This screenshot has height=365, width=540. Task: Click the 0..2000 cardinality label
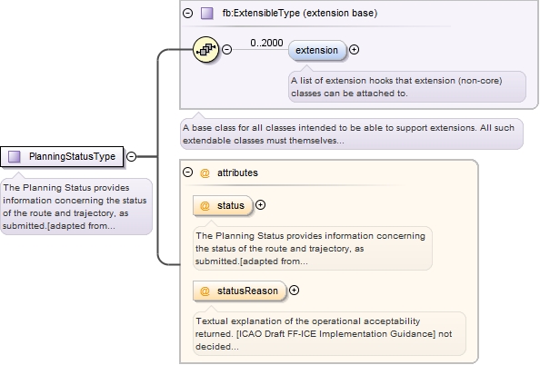click(267, 43)
